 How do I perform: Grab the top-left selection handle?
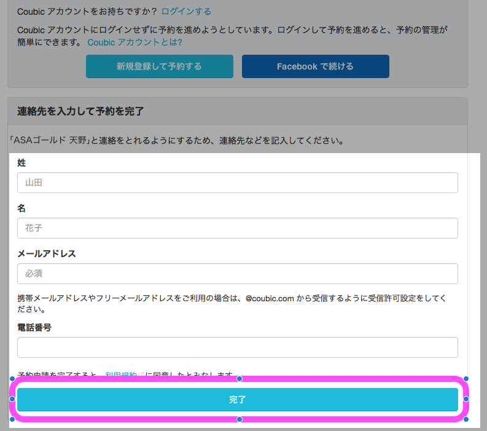(x=12, y=379)
